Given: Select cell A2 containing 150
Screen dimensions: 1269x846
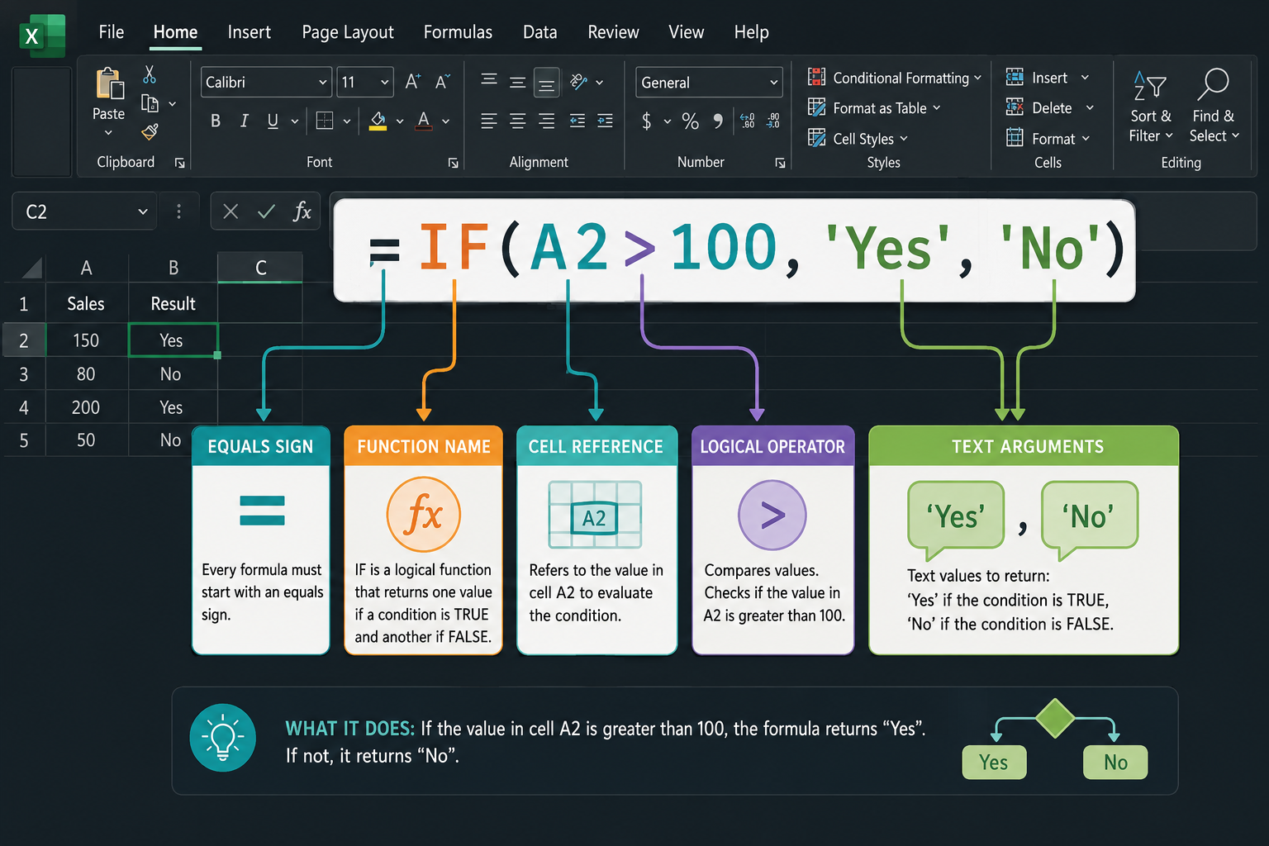Looking at the screenshot, I should [x=86, y=340].
